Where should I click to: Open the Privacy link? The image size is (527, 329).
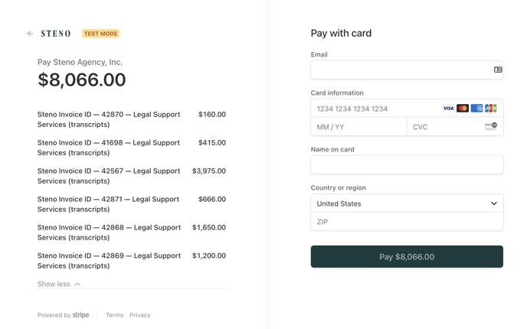(x=140, y=315)
